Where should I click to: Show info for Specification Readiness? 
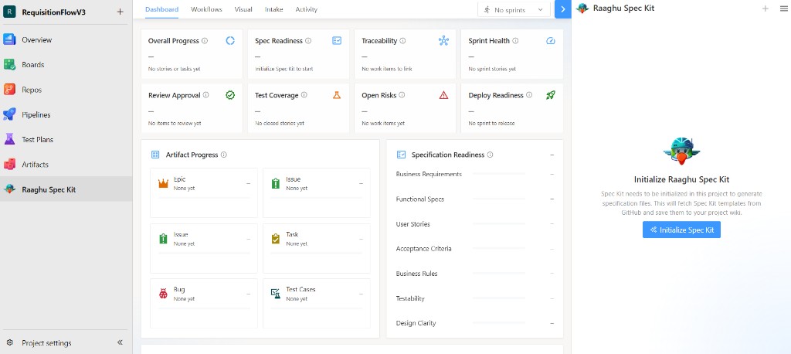[x=491, y=155]
